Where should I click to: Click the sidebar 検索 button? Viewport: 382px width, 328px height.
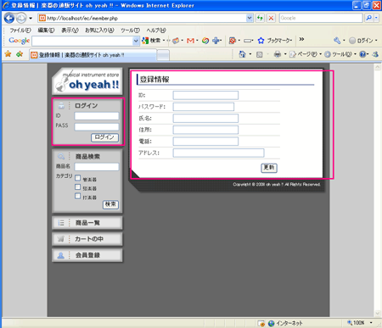pos(110,204)
